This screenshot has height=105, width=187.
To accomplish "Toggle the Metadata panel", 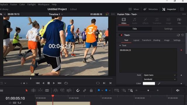I will (150, 9).
